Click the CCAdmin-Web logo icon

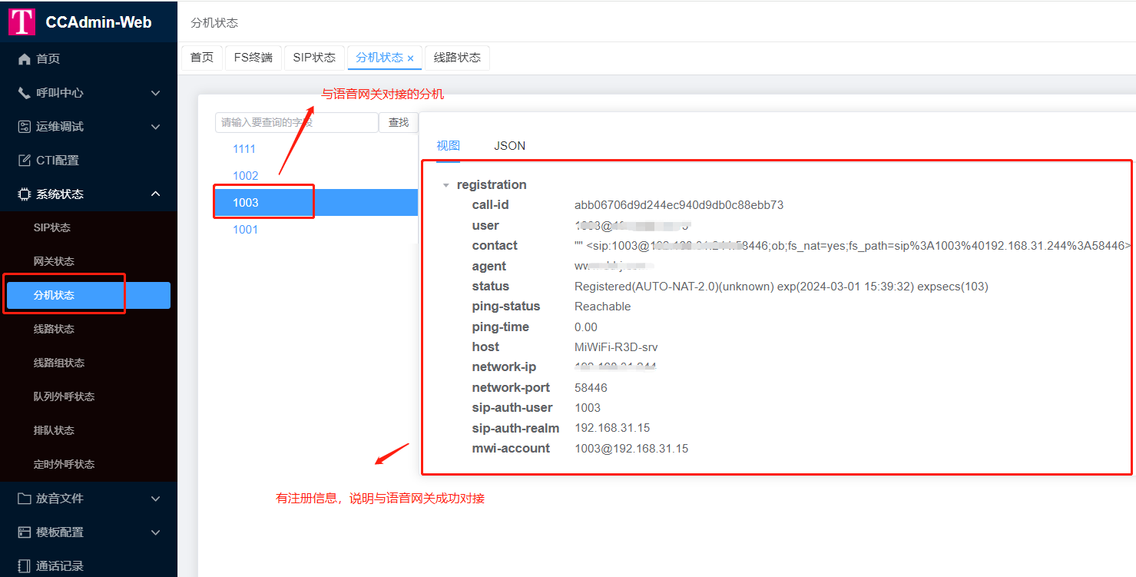coord(22,22)
